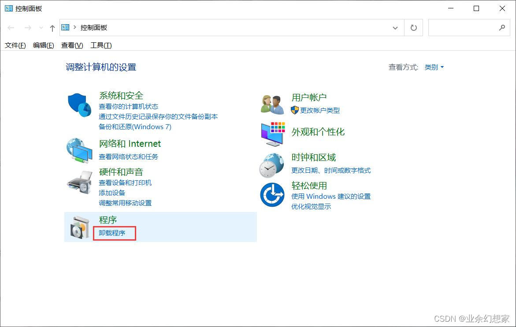Click 更改日期、时间或数字格式 link
Viewport: 516px width, 327px height.
331,171
